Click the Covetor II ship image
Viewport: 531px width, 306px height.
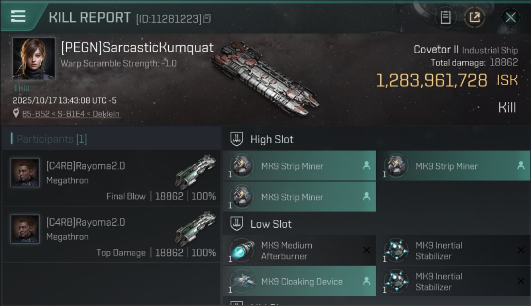tap(265, 78)
